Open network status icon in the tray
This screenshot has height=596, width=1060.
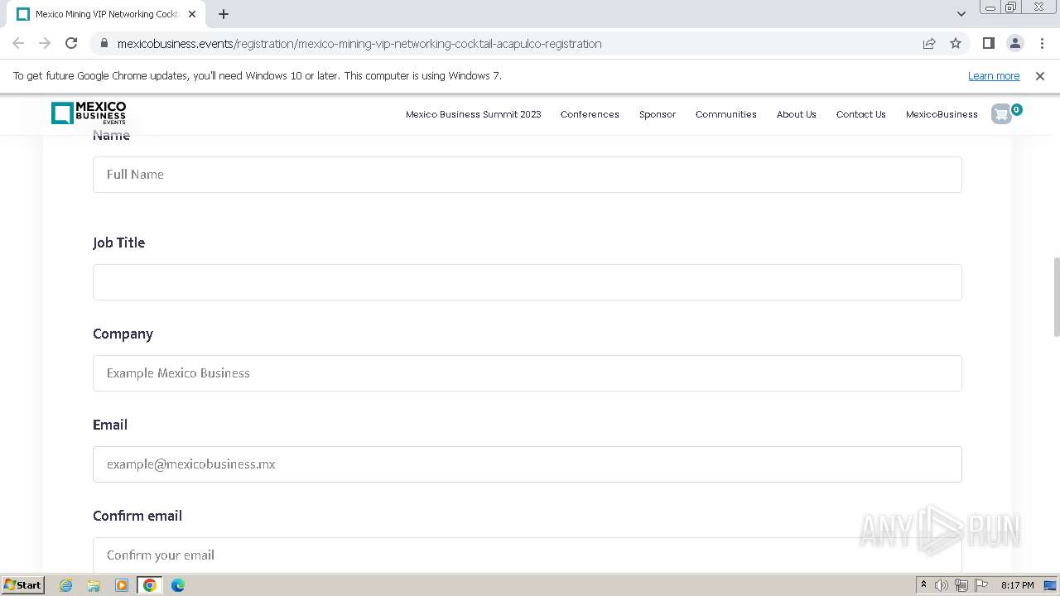[x=961, y=585]
